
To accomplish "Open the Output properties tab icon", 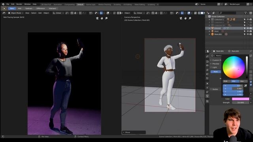I will [207, 66].
